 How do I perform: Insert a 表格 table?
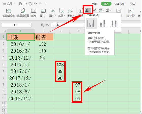(34, 13)
